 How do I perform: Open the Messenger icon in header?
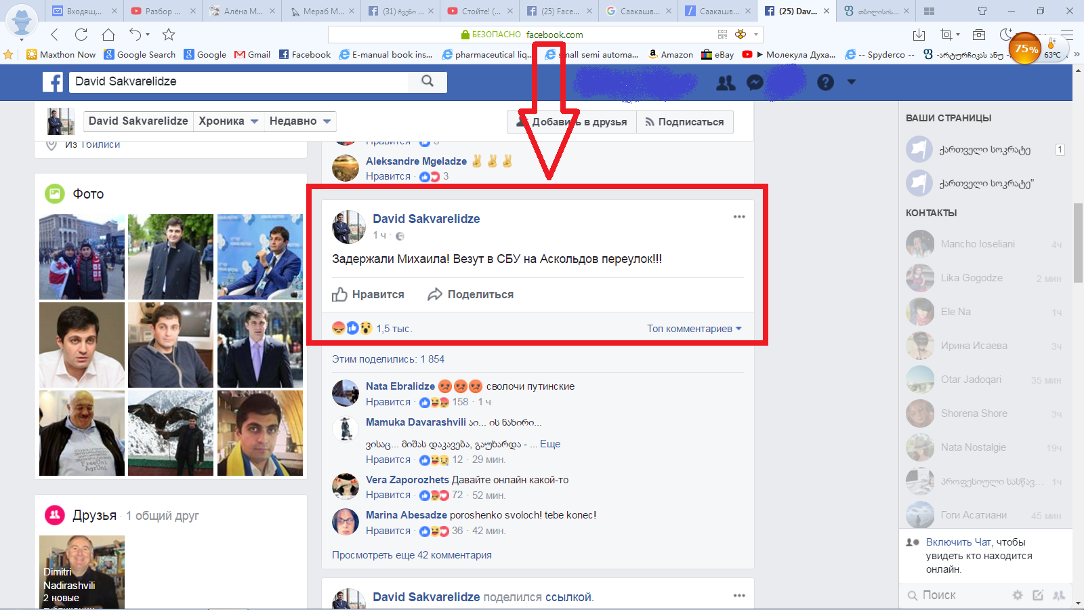click(x=755, y=83)
